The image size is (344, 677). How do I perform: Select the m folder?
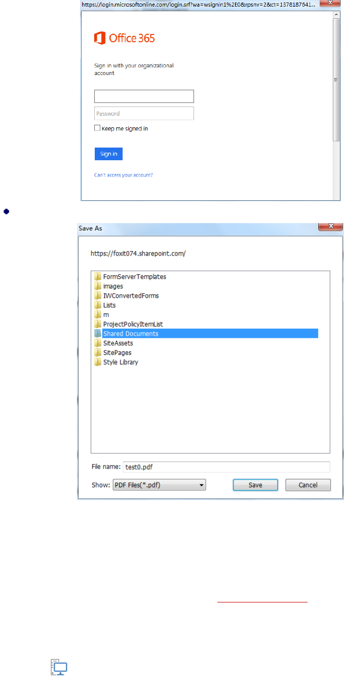coord(106,315)
